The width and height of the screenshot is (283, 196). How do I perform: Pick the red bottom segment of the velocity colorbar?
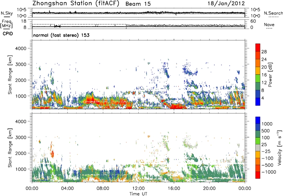tap(258, 175)
